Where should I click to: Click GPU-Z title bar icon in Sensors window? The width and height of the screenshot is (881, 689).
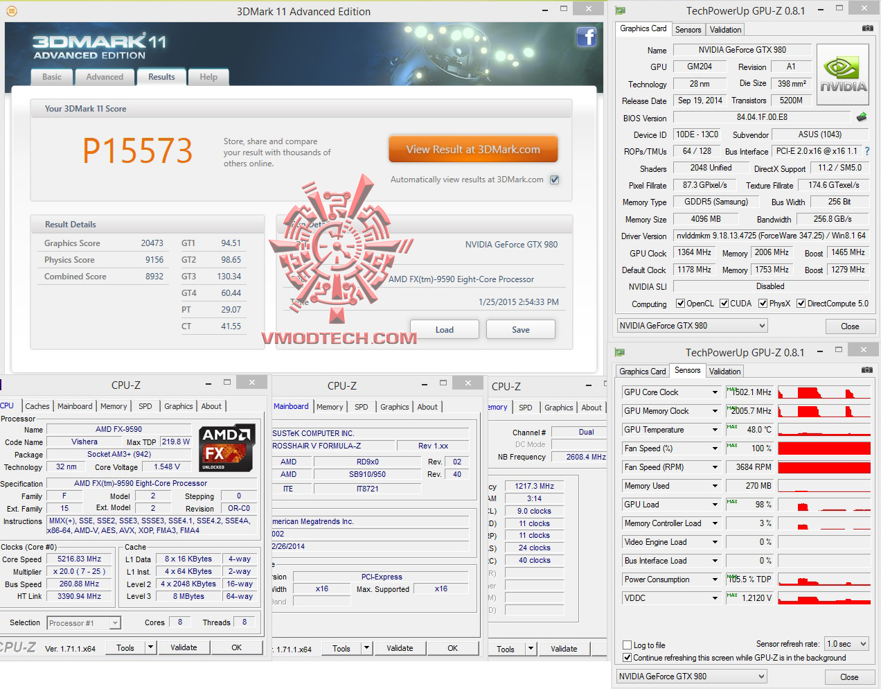[620, 353]
